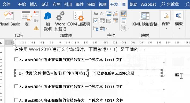Expand the Group controls dropdown arrow
Viewport: 190px width, 103px height.
click(x=128, y=28)
